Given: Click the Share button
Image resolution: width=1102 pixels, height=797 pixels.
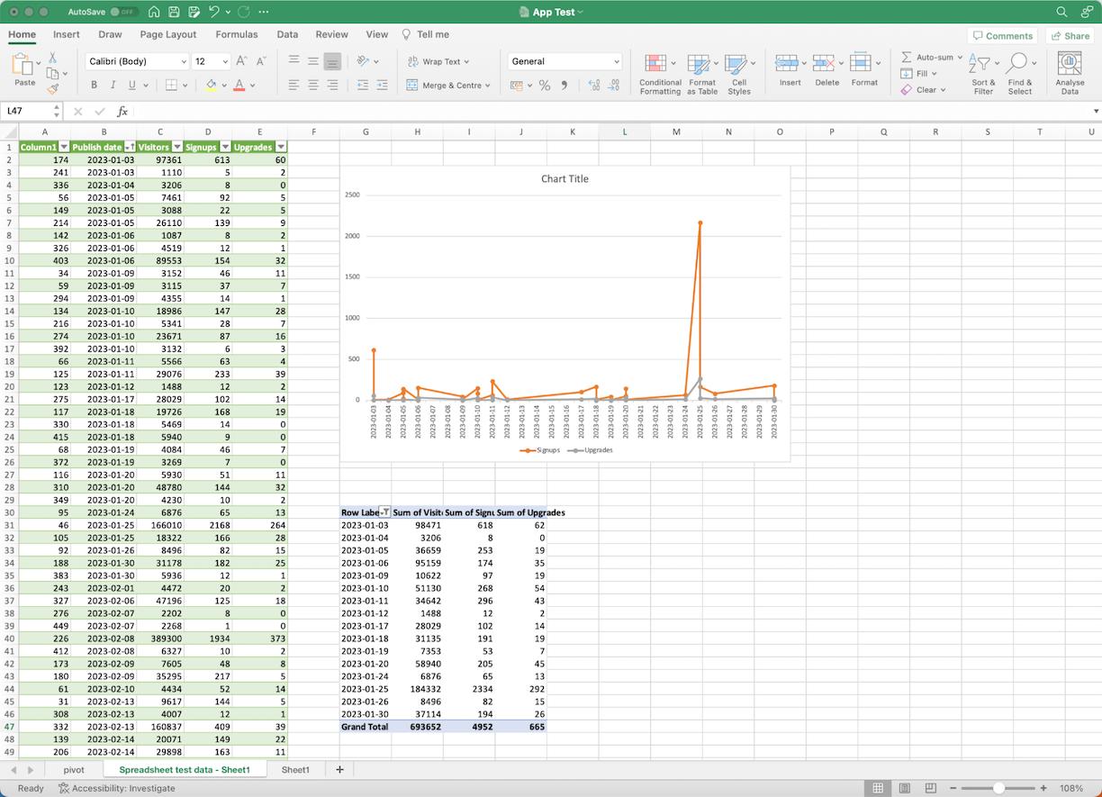Looking at the screenshot, I should pyautogui.click(x=1070, y=36).
